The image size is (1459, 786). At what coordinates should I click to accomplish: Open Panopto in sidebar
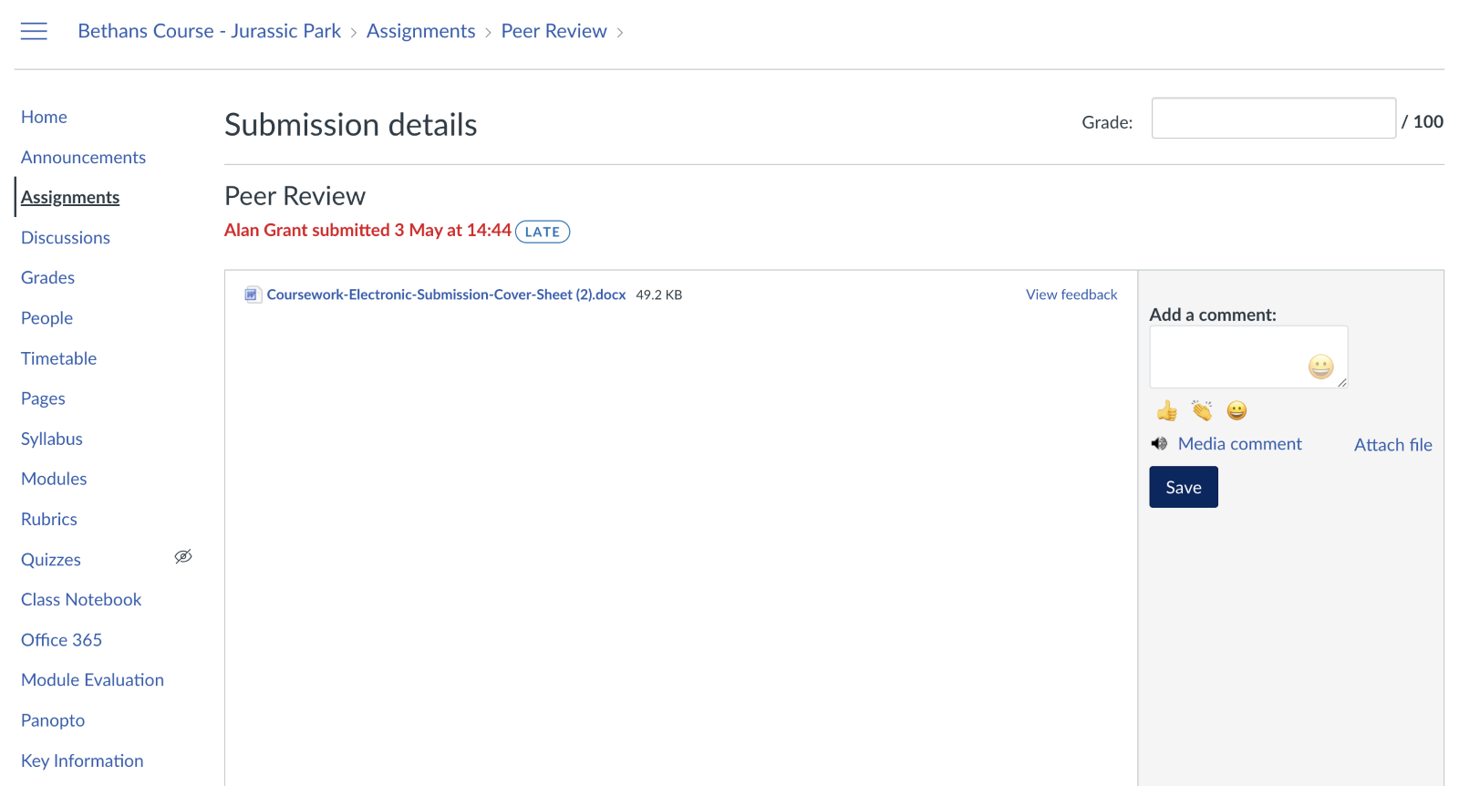[53, 720]
